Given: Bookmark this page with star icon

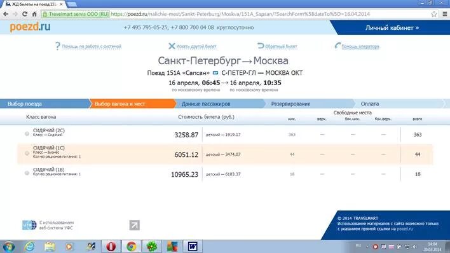Looking at the screenshot, I should 434,14.
